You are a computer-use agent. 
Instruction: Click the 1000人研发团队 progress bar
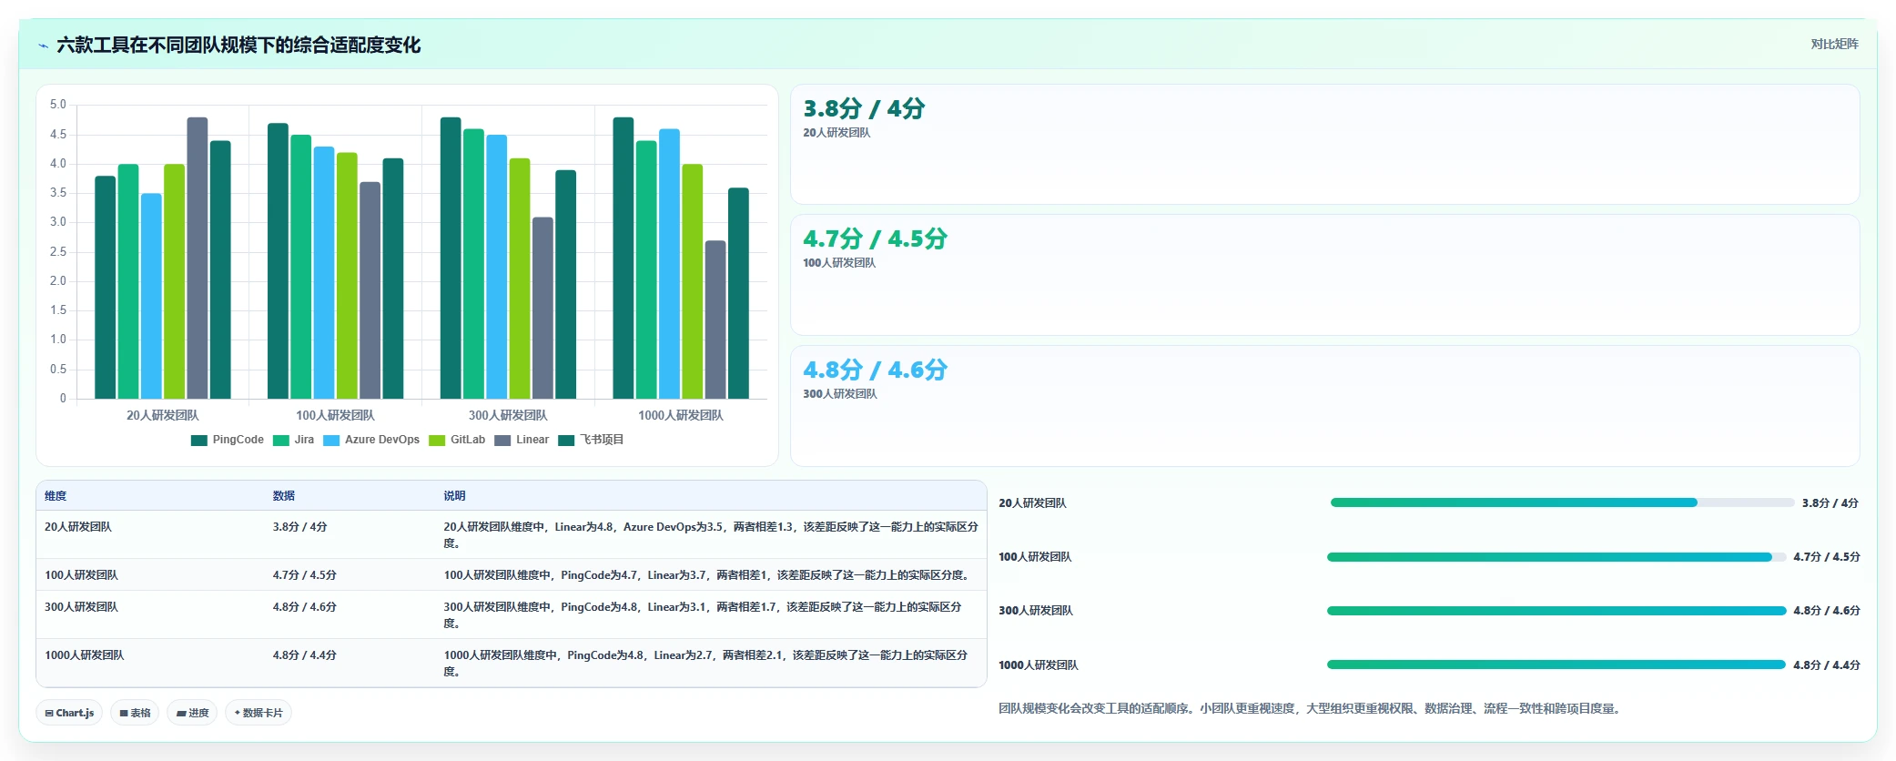1556,665
